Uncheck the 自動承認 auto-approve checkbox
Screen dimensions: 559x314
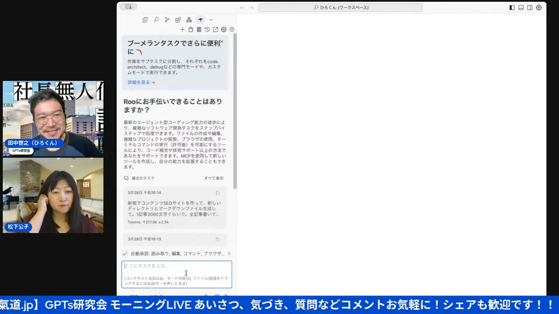[x=125, y=253]
